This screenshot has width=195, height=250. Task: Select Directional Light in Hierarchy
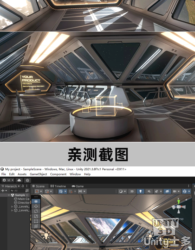coord(22,203)
